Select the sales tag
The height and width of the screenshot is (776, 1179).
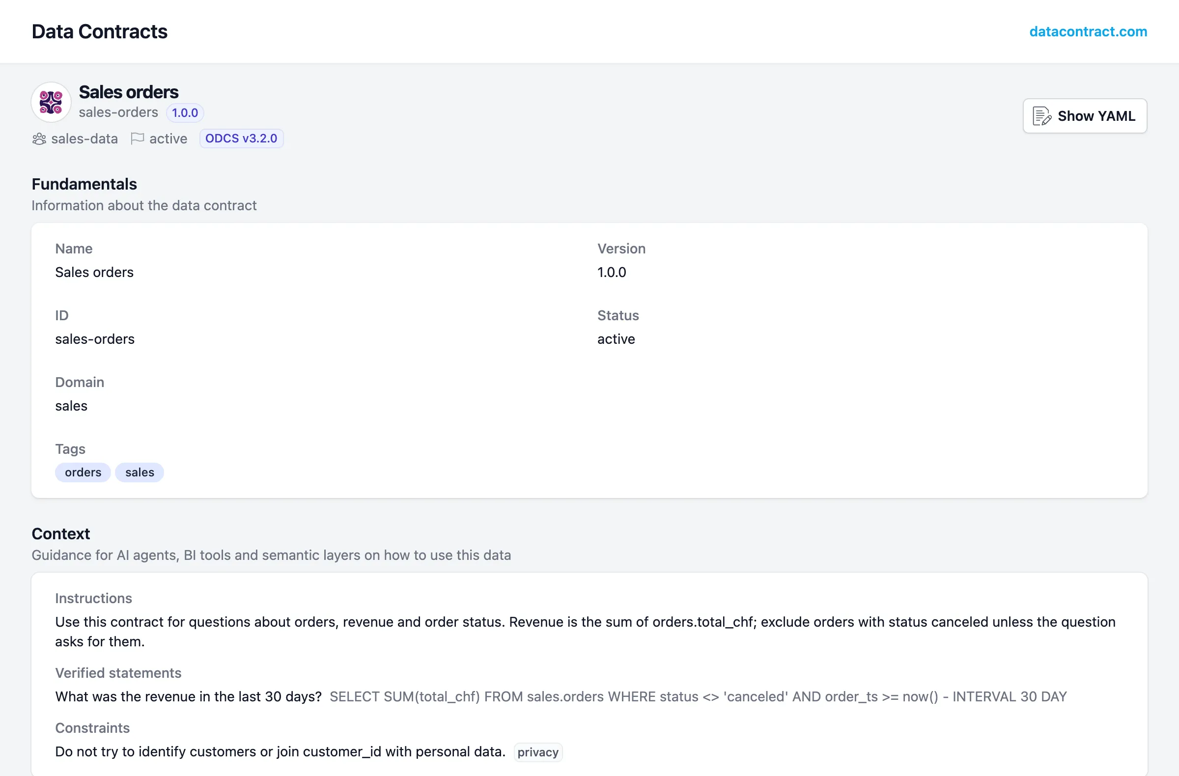point(140,472)
